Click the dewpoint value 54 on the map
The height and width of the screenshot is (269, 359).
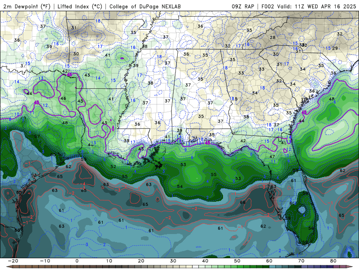click(x=180, y=187)
